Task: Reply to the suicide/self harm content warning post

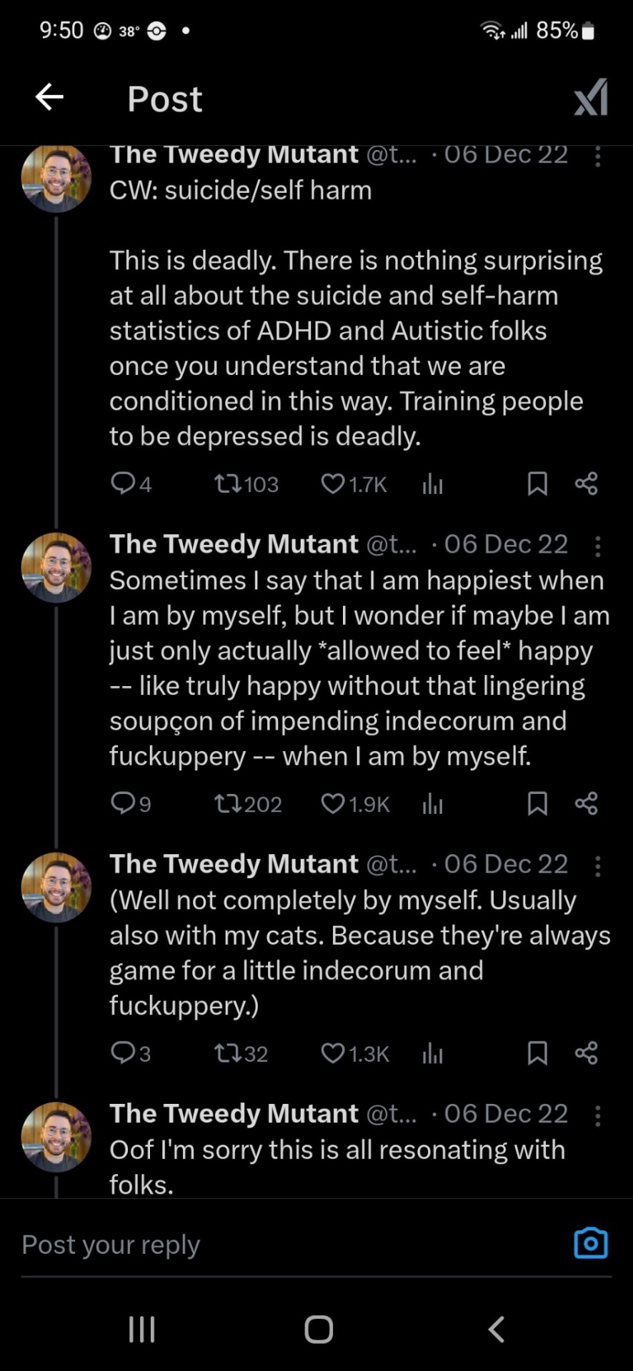Action: pyautogui.click(x=123, y=484)
